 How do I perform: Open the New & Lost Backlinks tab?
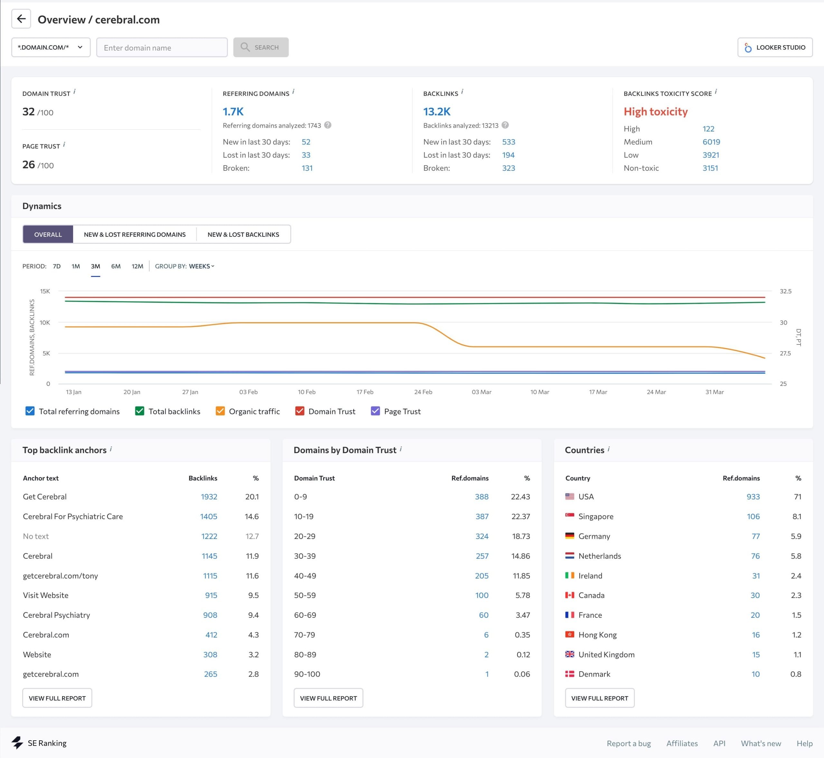click(x=243, y=234)
